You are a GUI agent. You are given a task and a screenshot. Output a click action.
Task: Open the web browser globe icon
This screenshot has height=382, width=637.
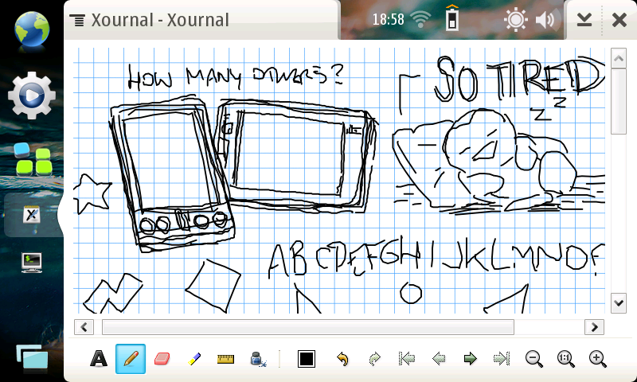pyautogui.click(x=31, y=29)
